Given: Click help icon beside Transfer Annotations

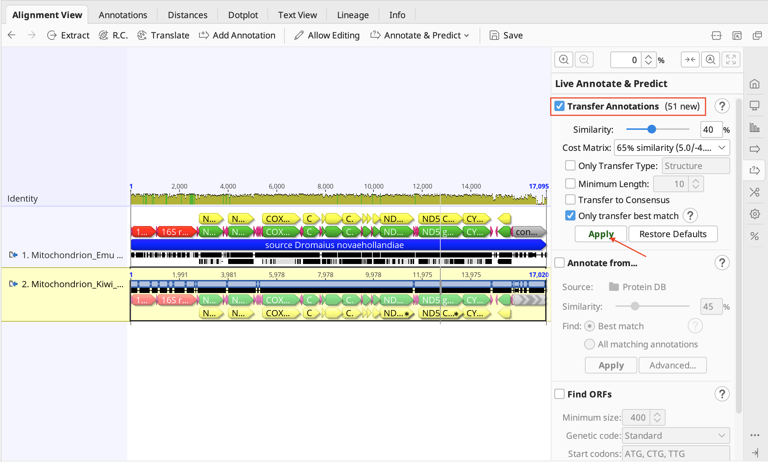Looking at the screenshot, I should click(722, 106).
